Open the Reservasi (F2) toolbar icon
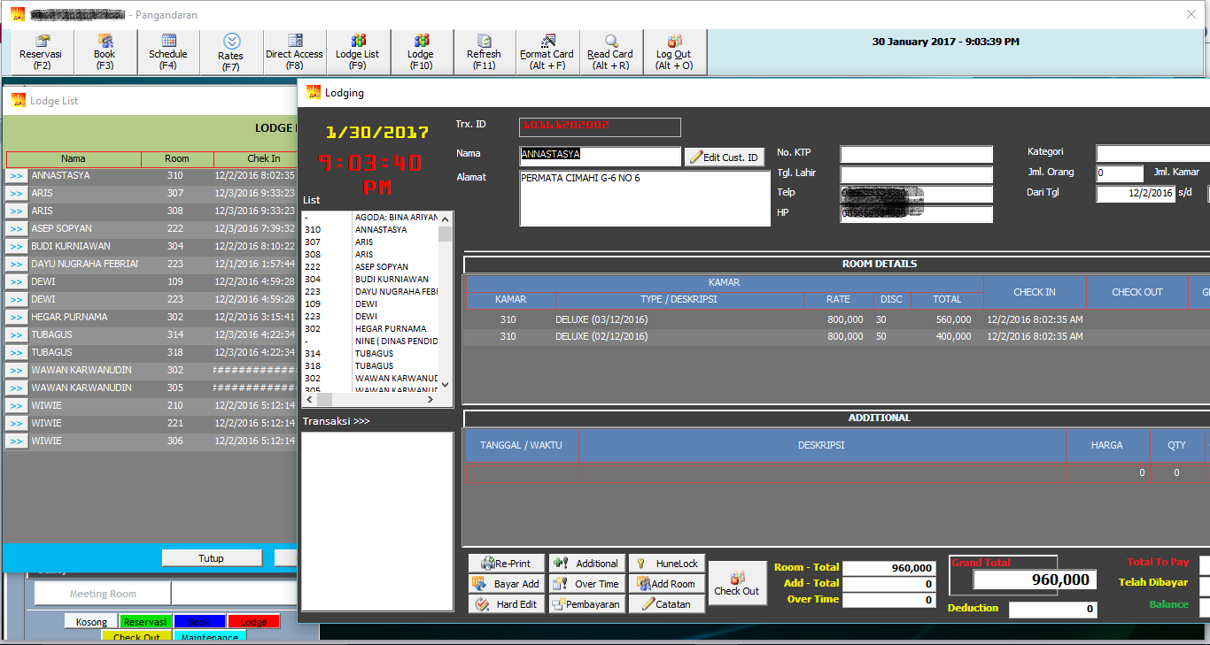This screenshot has width=1210, height=645. click(42, 42)
